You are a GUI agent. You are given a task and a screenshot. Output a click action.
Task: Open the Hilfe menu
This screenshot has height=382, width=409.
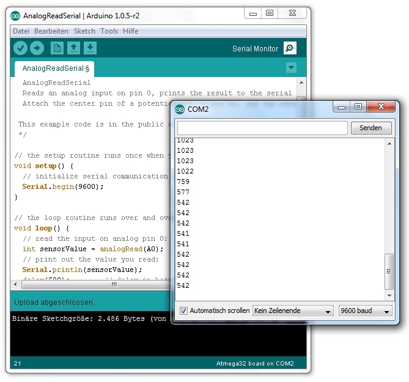point(130,31)
